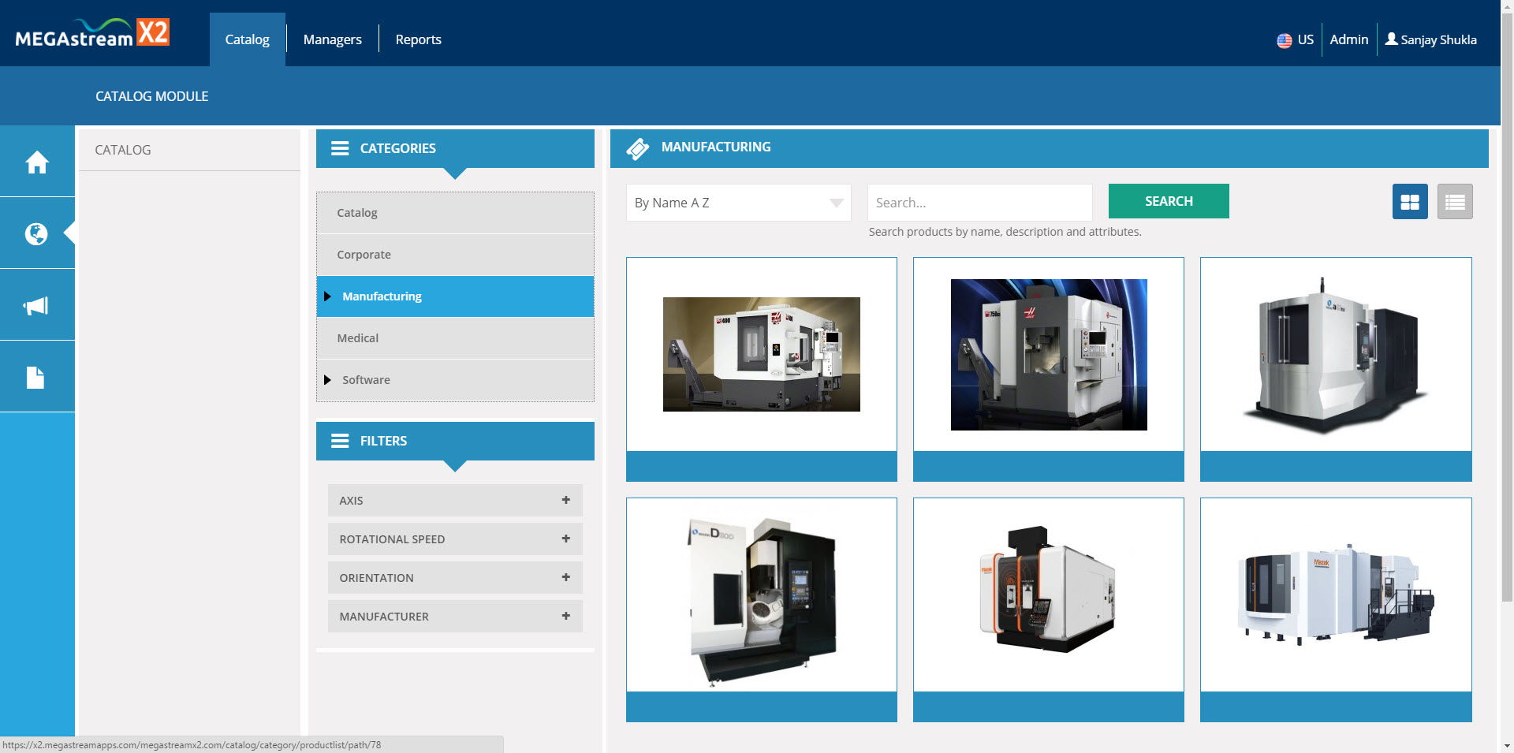1514x753 pixels.
Task: Select the Manufacturing category
Action: pyautogui.click(x=456, y=296)
